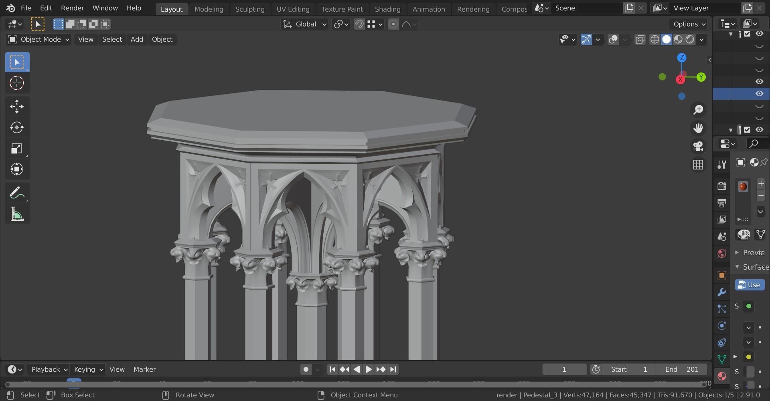Jump to the timeline start frame

(332, 369)
